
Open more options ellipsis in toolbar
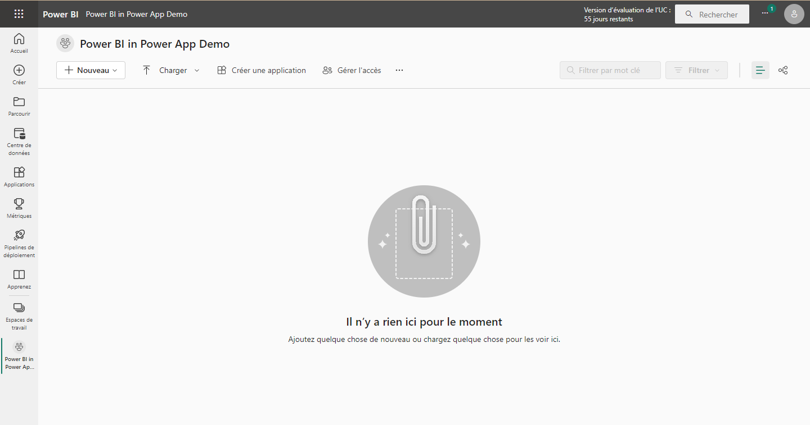click(399, 70)
